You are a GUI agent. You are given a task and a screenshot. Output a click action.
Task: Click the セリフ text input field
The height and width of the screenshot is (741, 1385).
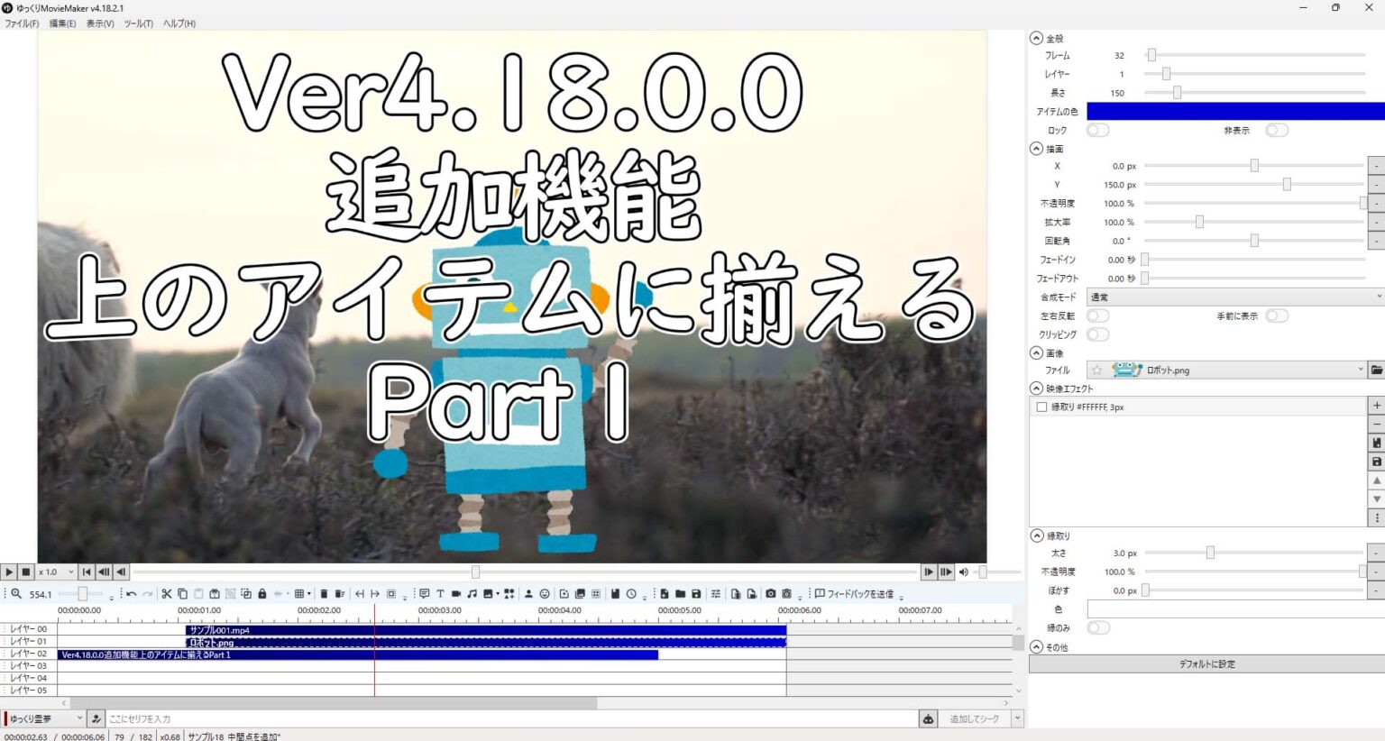tap(451, 718)
